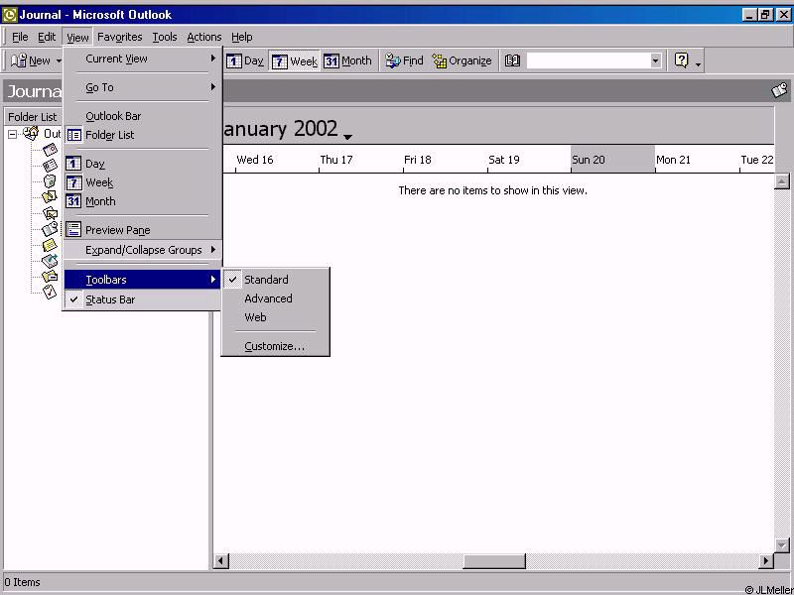
Task: Click up arrow of vertical scrollbar
Action: pyautogui.click(x=782, y=181)
